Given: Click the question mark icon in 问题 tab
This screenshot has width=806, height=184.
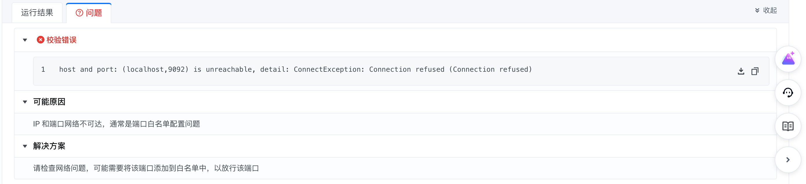Looking at the screenshot, I should tap(79, 13).
